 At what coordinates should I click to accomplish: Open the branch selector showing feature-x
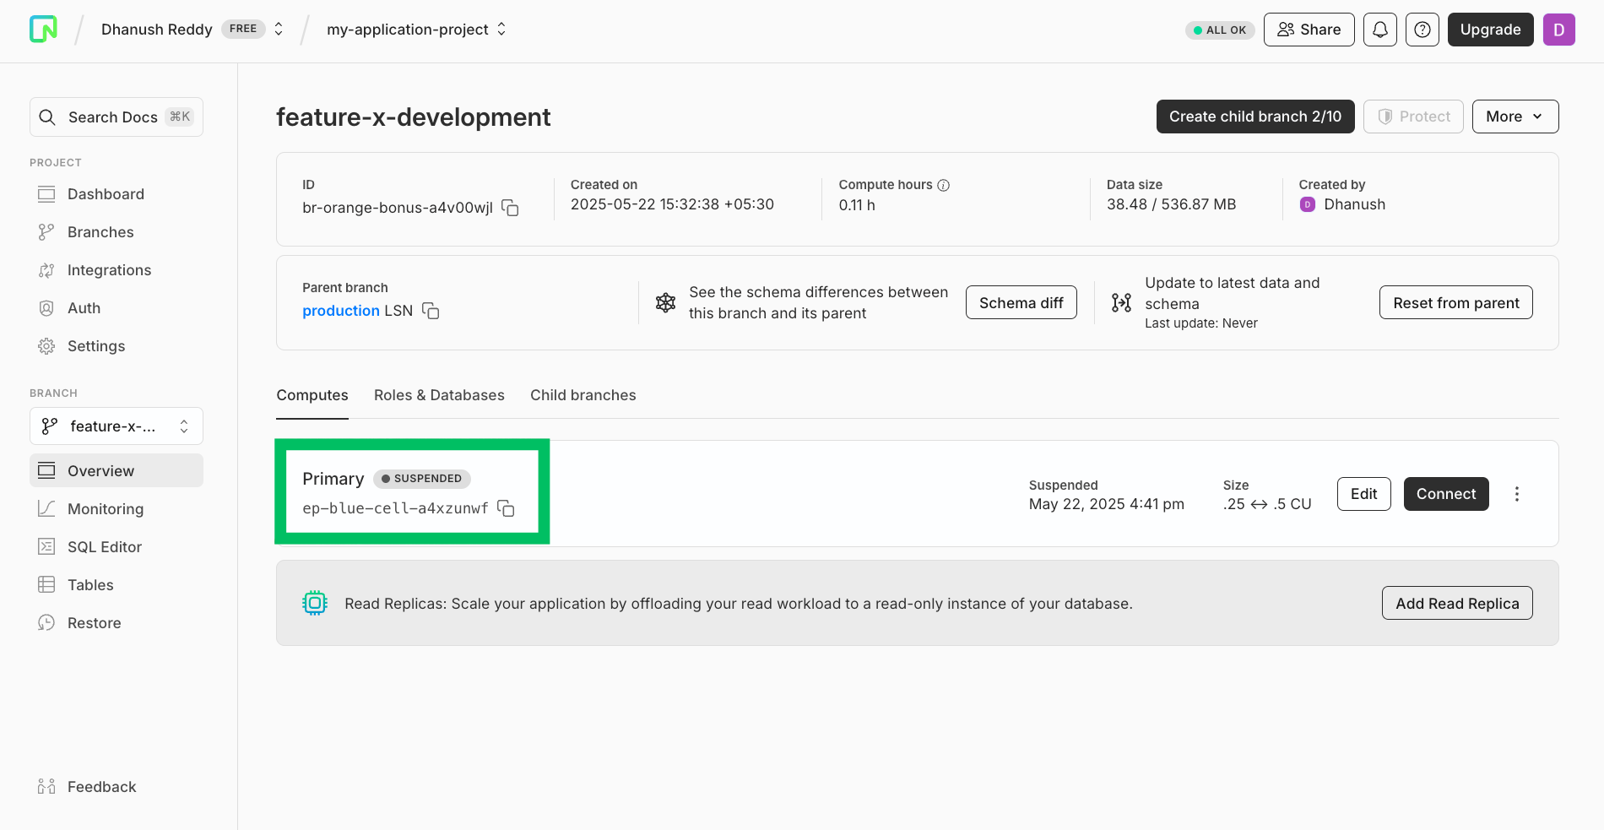pyautogui.click(x=116, y=426)
